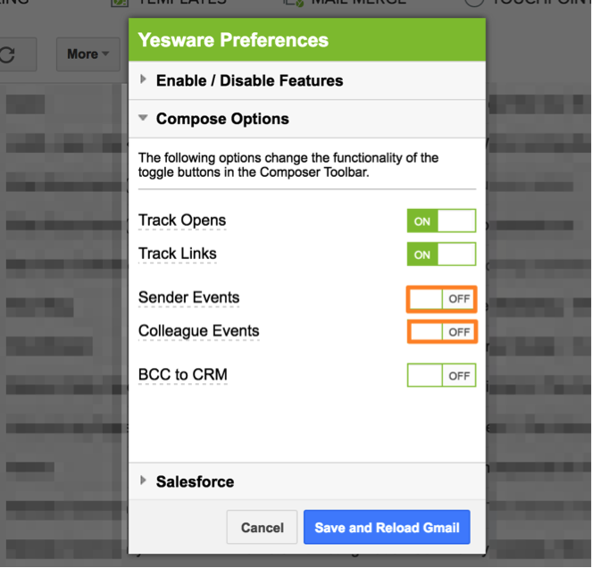592x568 pixels.
Task: Select the Salesforce section heading
Action: pos(196,481)
